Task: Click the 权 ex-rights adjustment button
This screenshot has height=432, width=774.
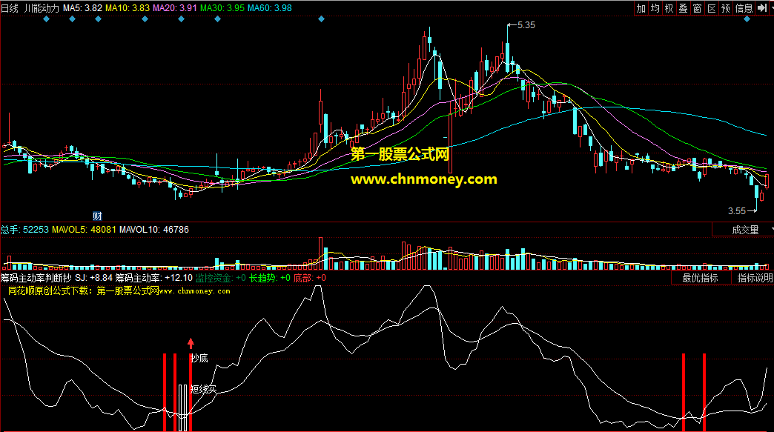Action: (669, 8)
